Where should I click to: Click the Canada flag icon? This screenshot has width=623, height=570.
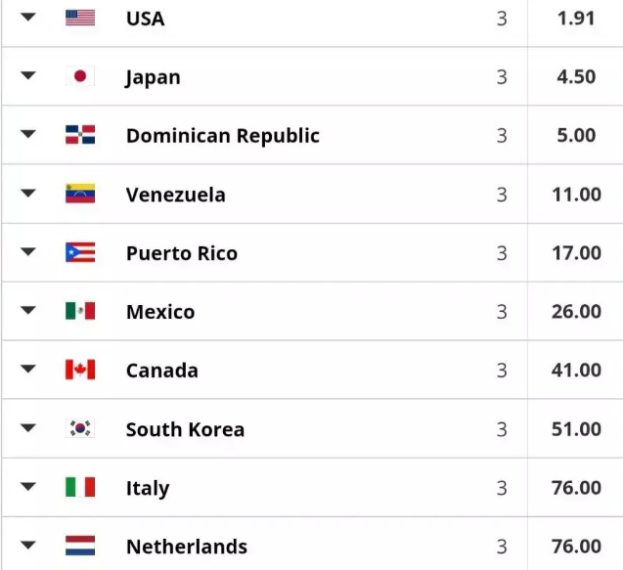[80, 370]
